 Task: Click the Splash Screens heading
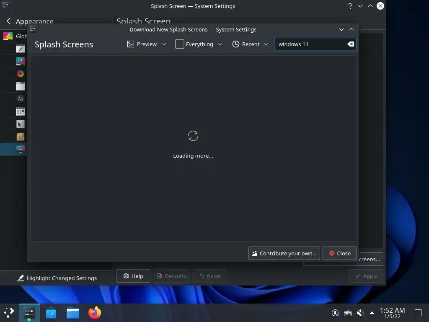pos(64,44)
